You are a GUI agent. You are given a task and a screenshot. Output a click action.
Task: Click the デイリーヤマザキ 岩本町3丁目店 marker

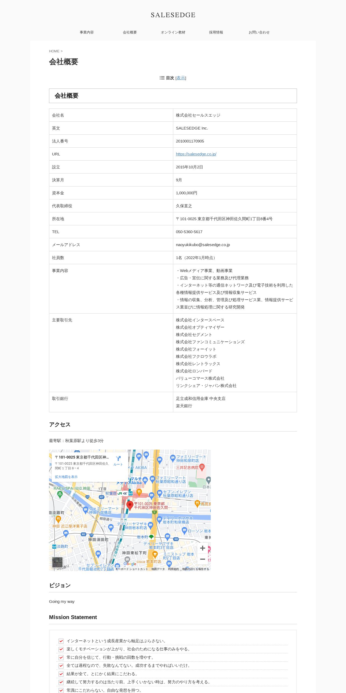167,536
